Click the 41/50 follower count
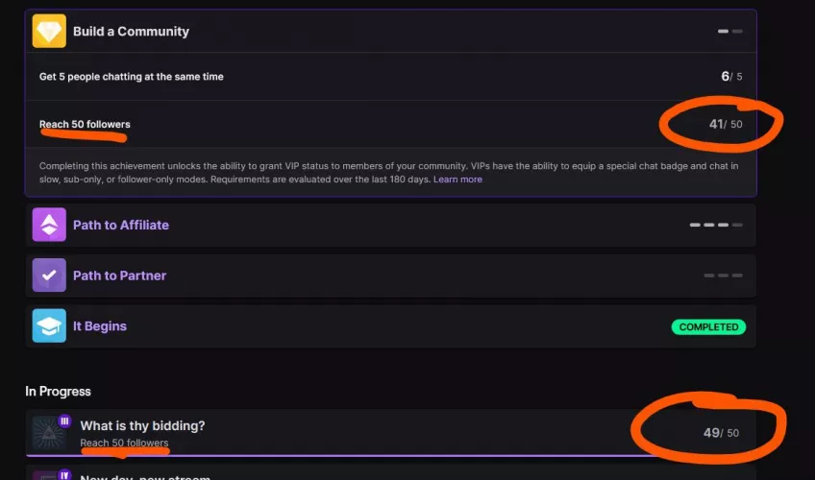 point(725,124)
